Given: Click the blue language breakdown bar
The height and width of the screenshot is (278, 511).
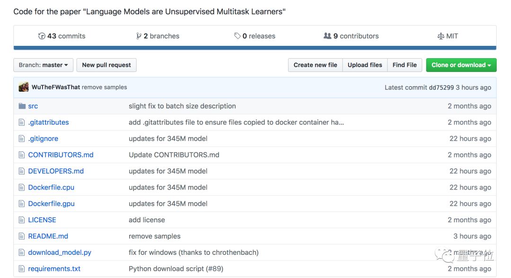Looking at the screenshot, I should point(255,48).
